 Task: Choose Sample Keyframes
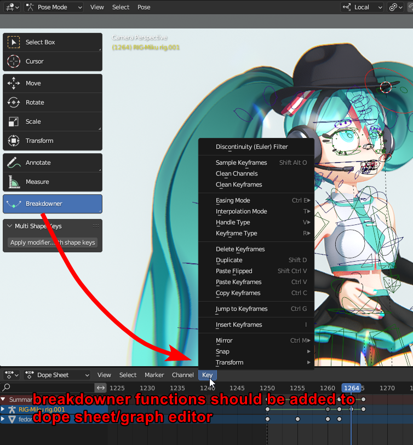click(x=256, y=163)
